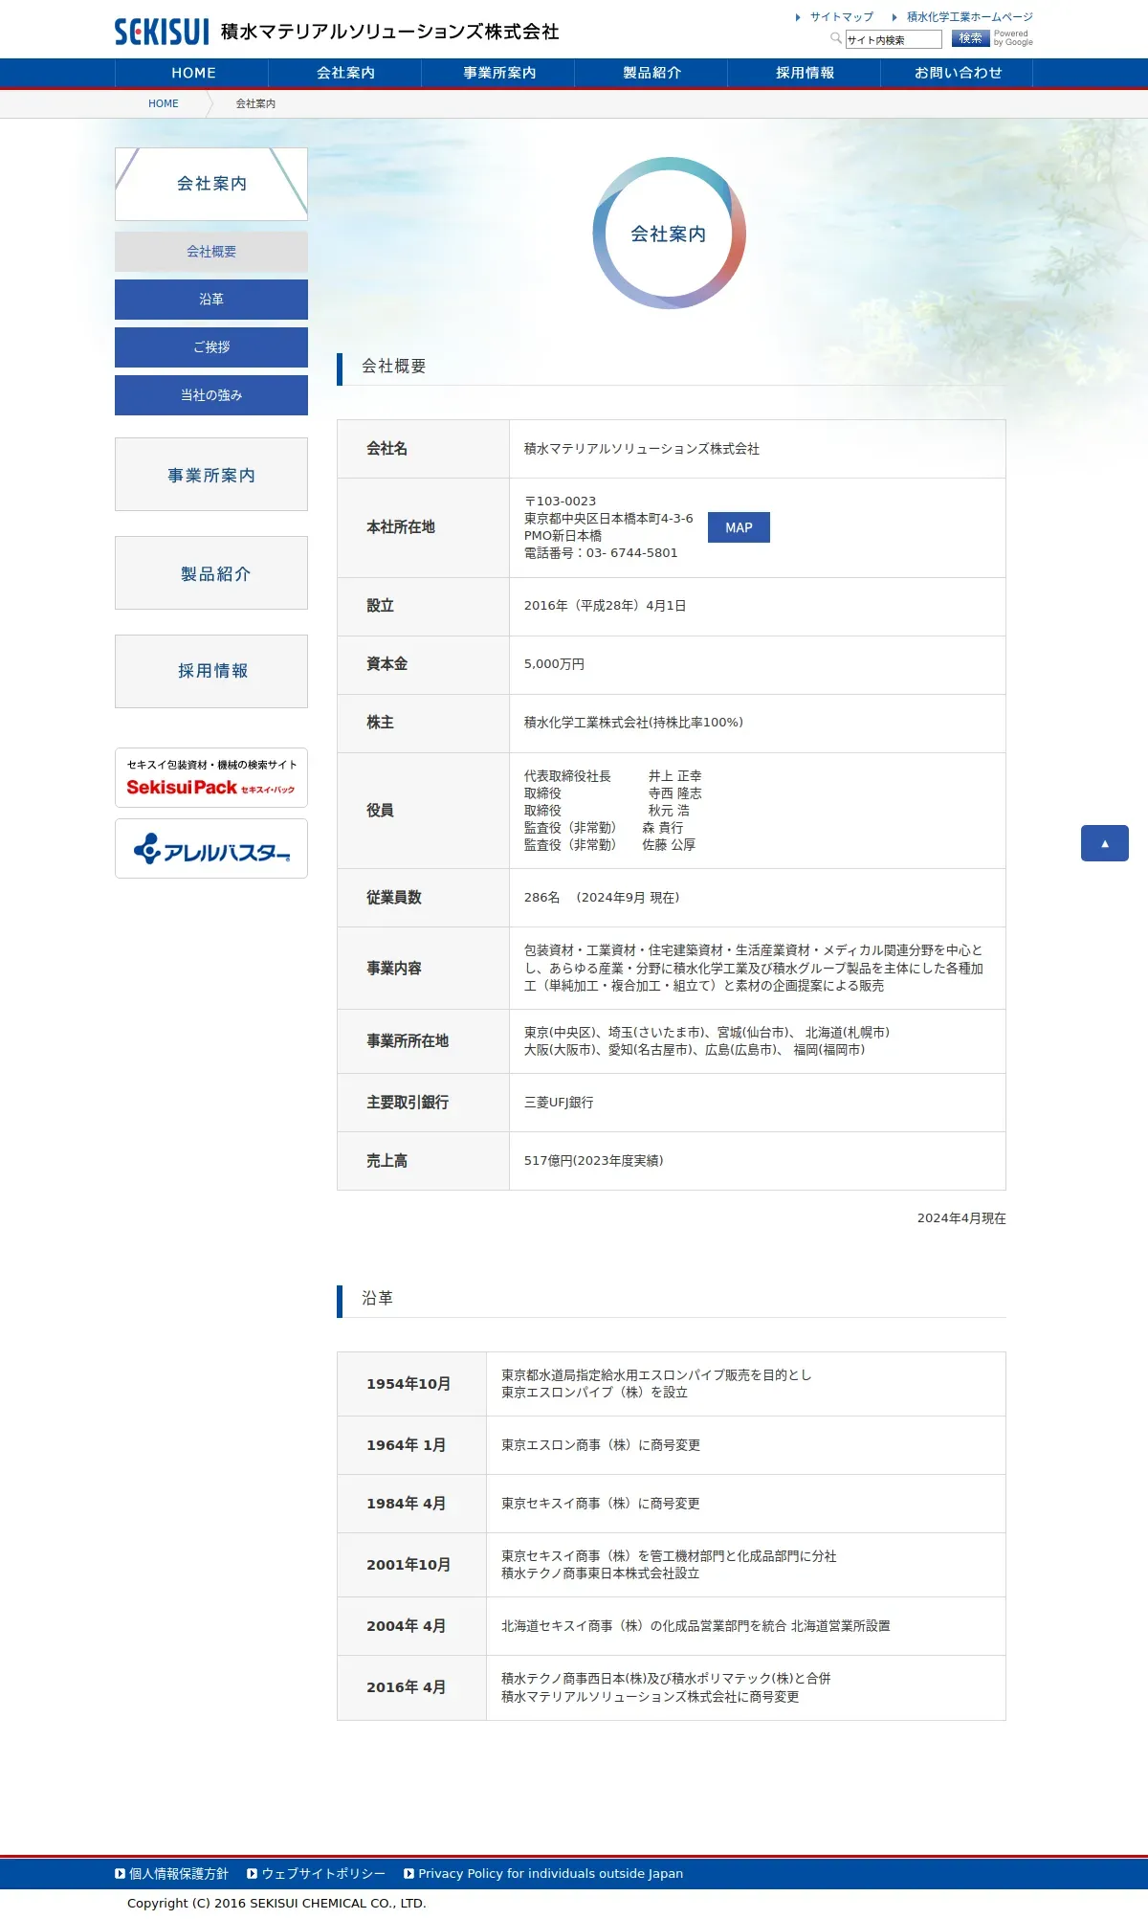Open the アレルバスター banner
Viewport: 1148px width, 1919px height.
pos(211,848)
